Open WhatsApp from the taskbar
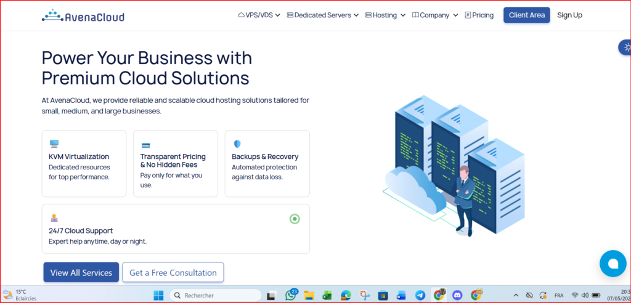Screen dimensions: 631x303 click(291, 295)
